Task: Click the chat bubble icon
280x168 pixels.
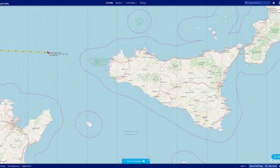Action: point(275,157)
